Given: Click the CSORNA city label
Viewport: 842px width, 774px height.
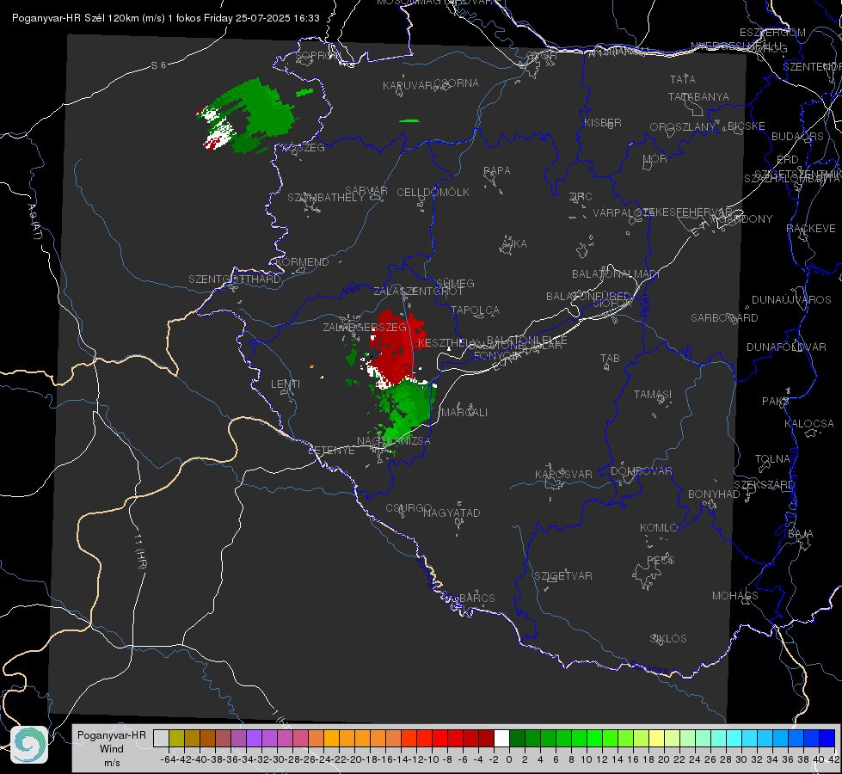Looking at the screenshot, I should pos(457,83).
